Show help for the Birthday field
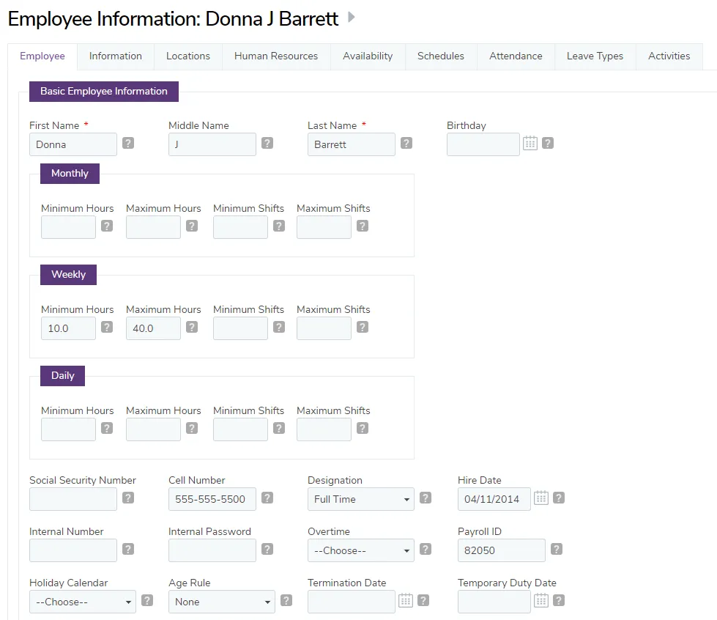The image size is (717, 620). [x=548, y=143]
